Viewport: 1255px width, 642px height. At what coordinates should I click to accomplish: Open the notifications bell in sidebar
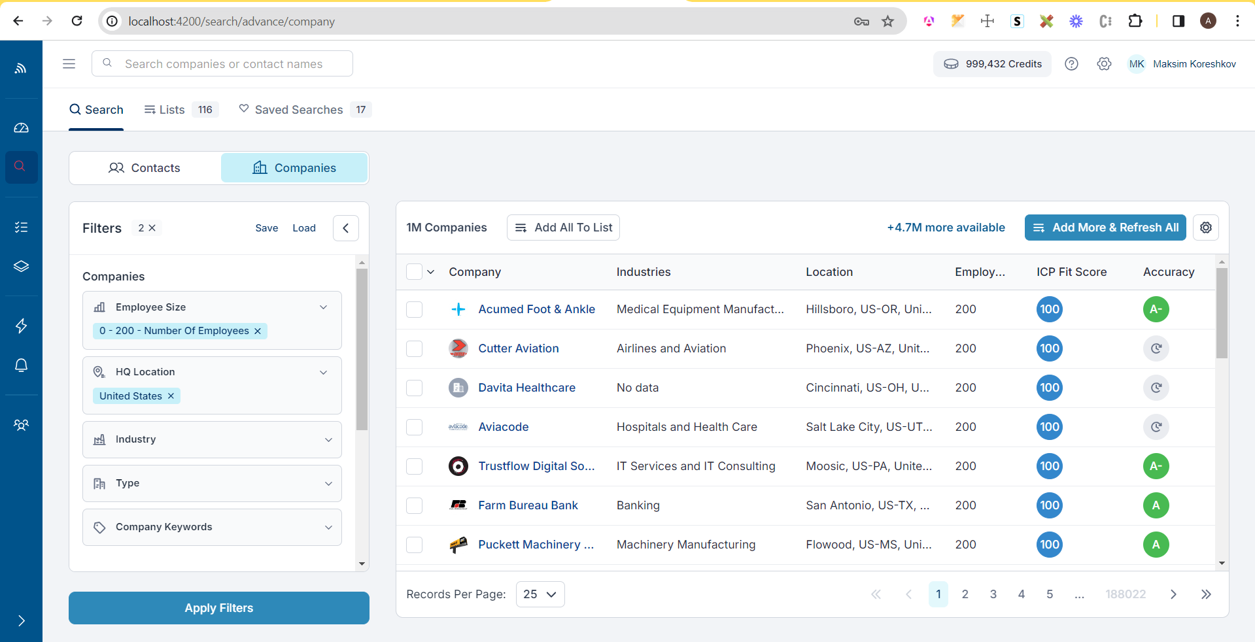pos(21,365)
